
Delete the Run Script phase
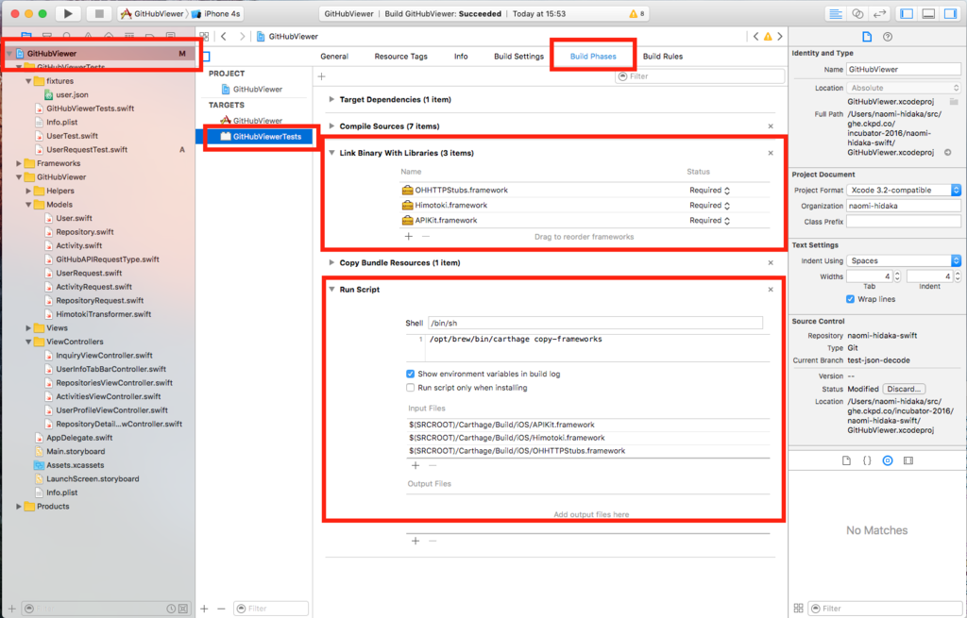(771, 290)
